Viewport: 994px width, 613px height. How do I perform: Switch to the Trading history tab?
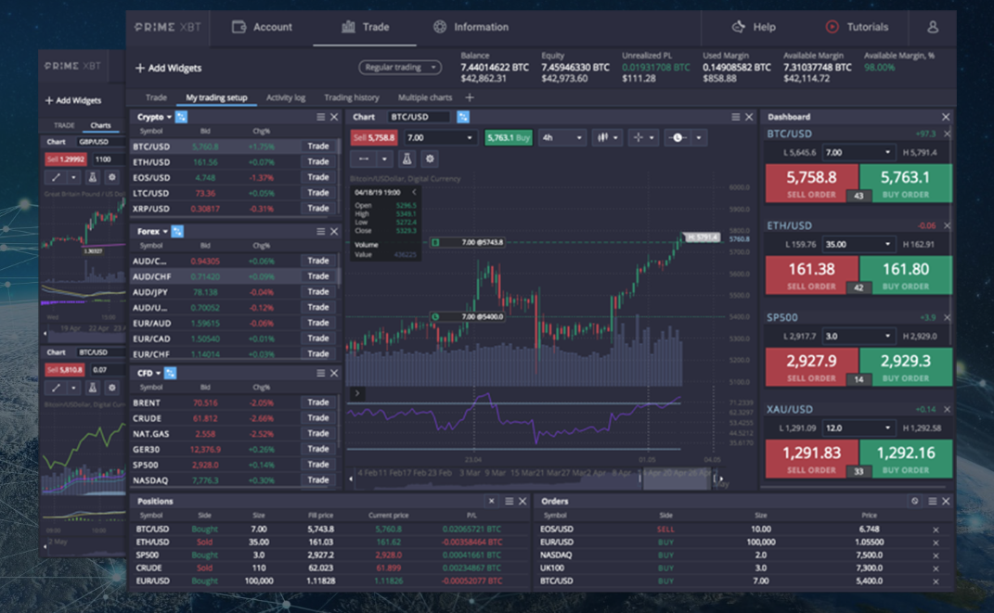(x=352, y=97)
